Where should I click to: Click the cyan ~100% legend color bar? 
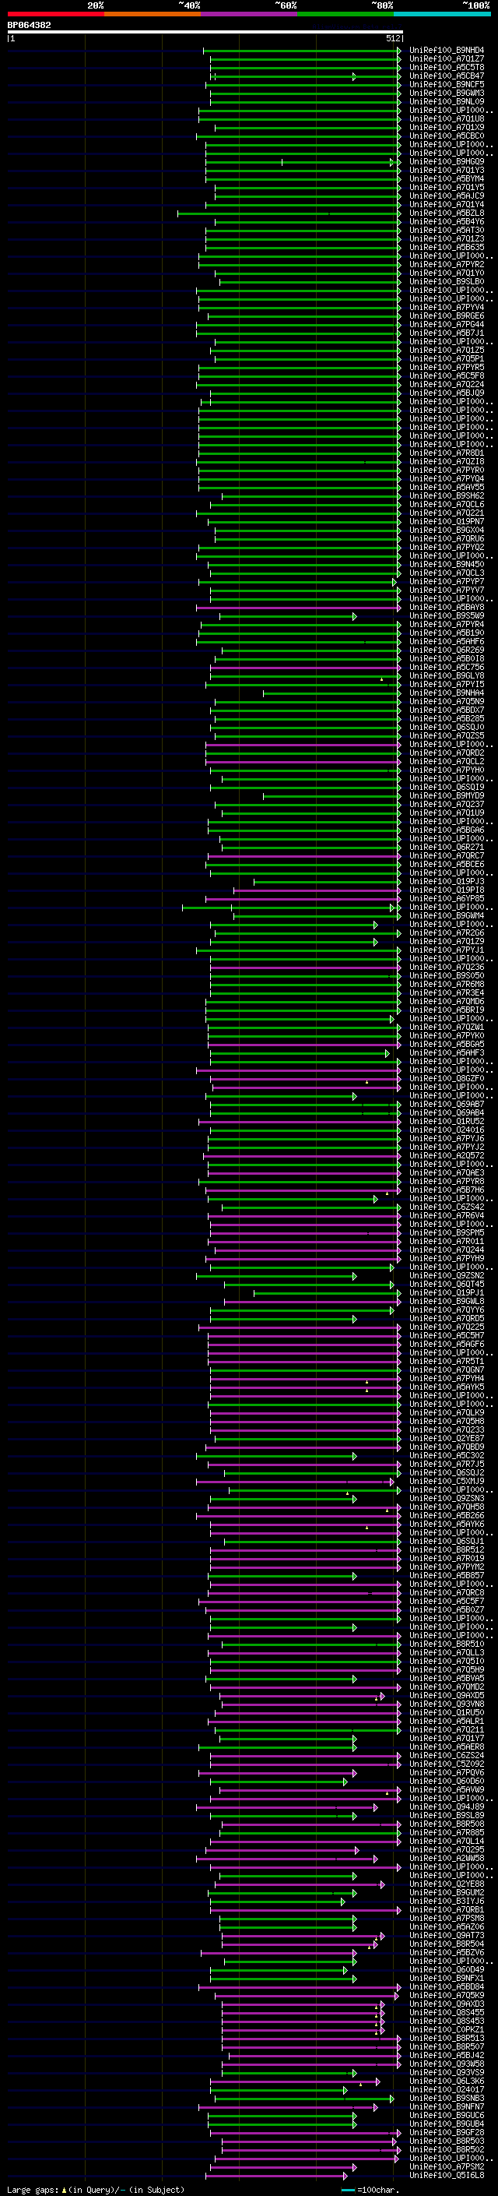click(442, 14)
